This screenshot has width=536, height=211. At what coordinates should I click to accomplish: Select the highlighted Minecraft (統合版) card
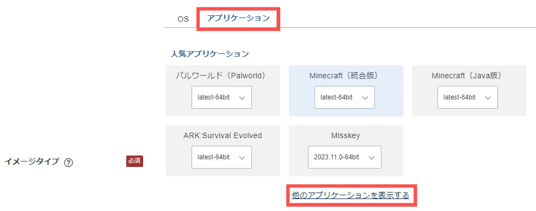tap(346, 91)
